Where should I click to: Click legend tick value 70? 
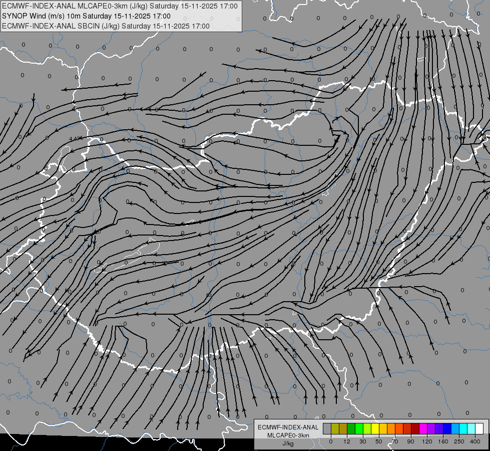395,441
